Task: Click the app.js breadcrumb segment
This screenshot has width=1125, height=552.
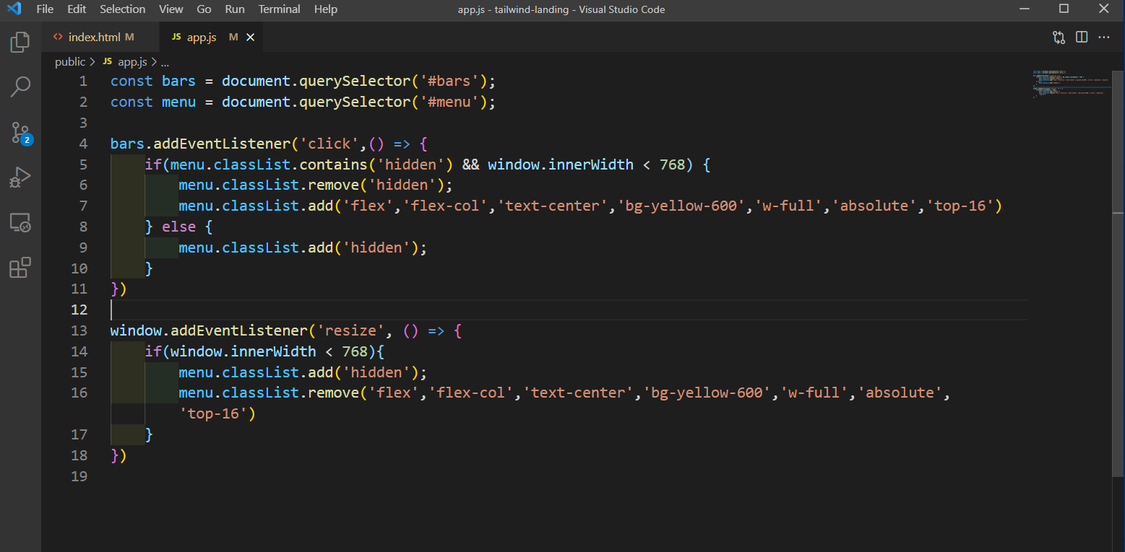Action: coord(132,62)
